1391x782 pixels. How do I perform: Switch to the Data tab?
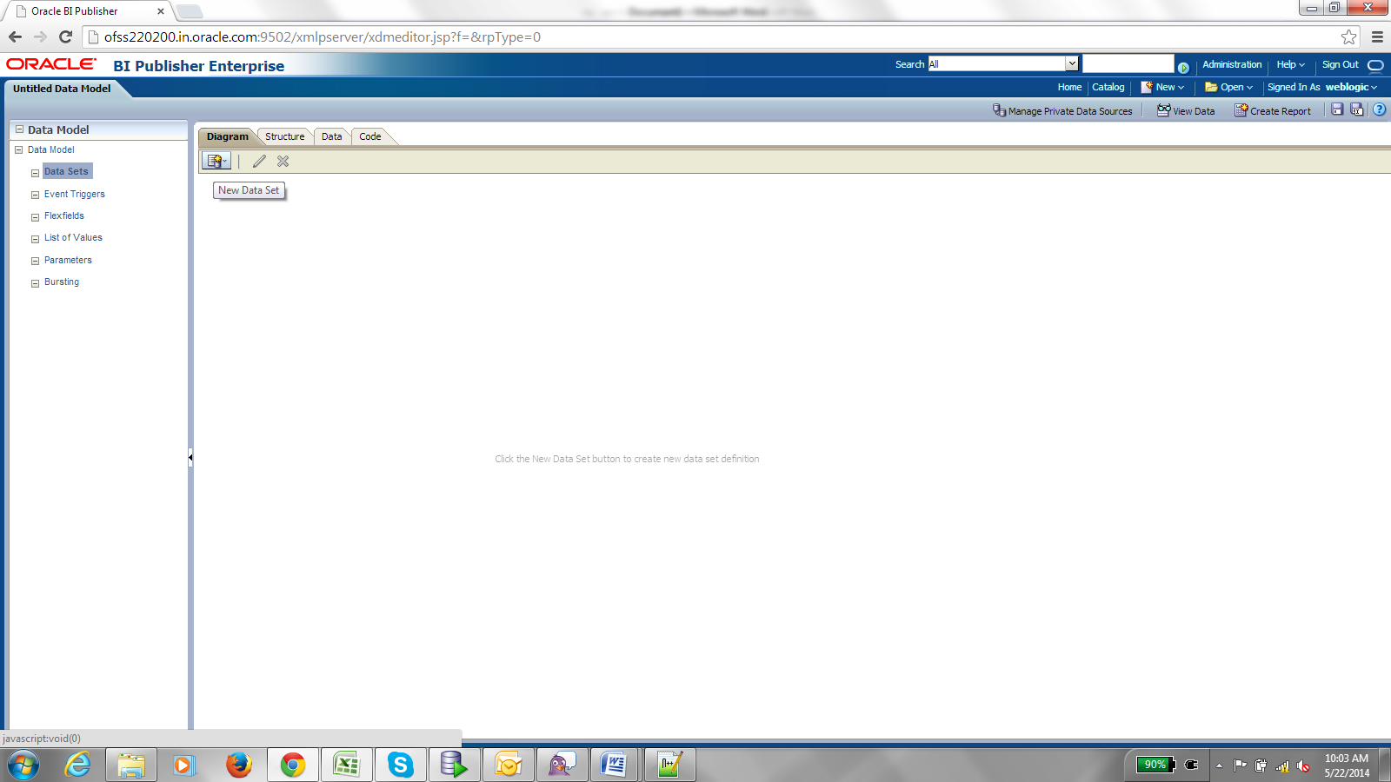pos(331,136)
